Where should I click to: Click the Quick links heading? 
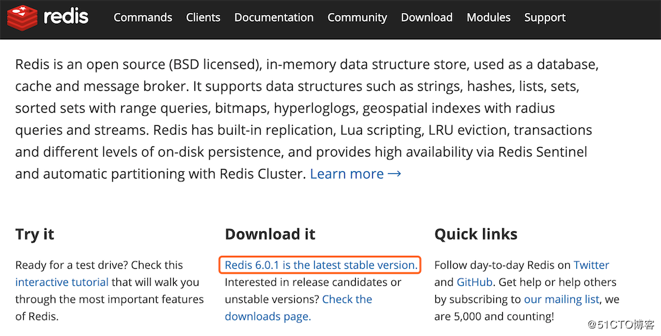(476, 234)
